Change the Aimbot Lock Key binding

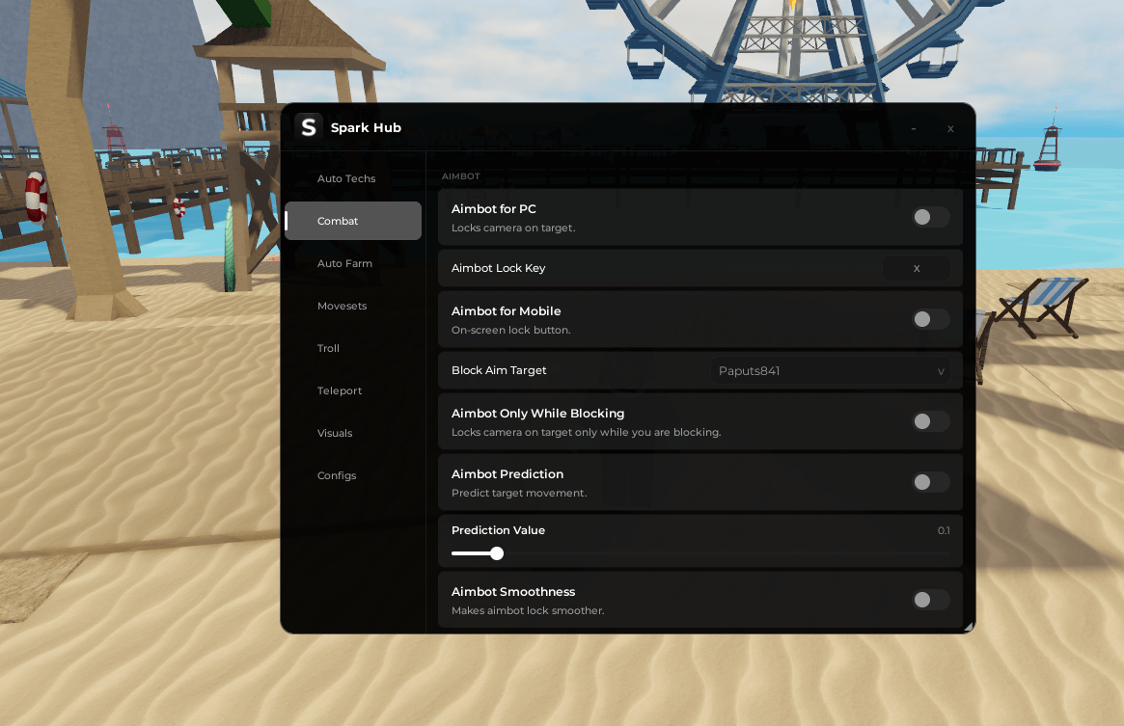917,268
